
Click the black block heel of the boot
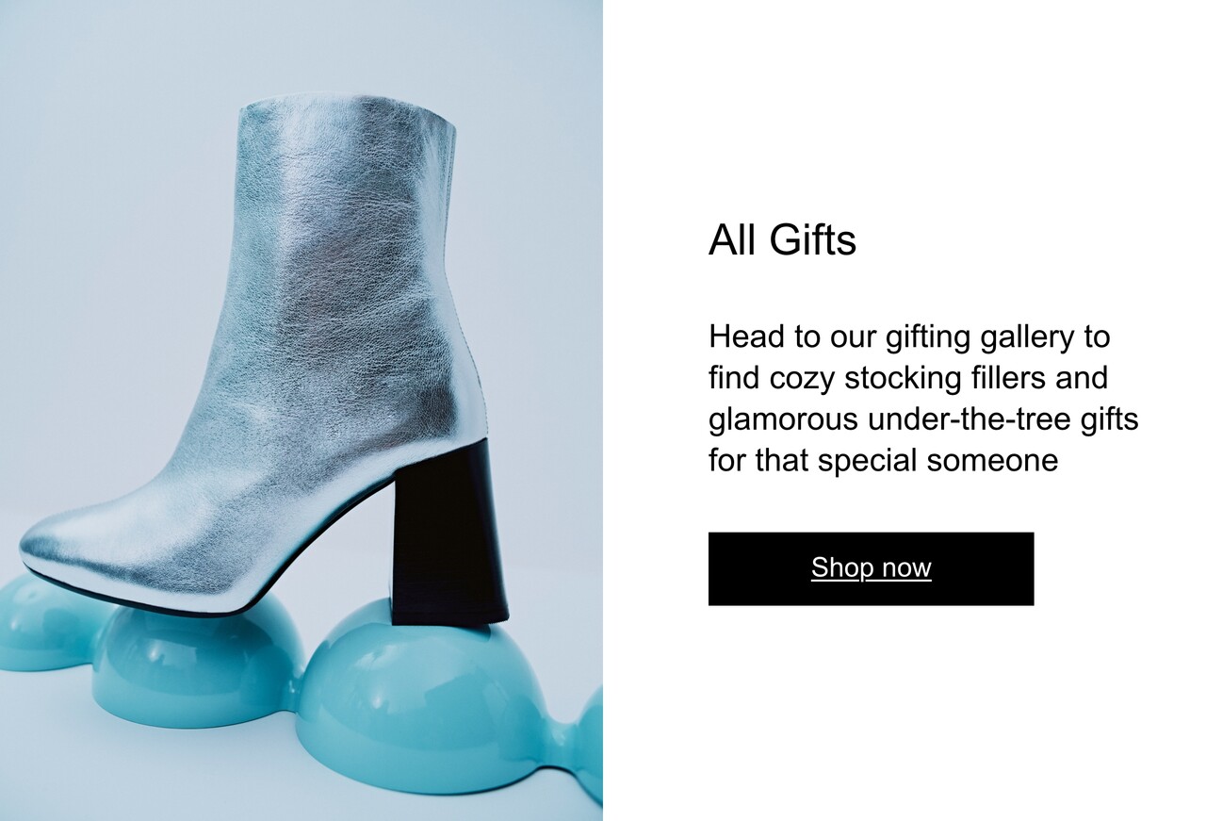click(449, 535)
